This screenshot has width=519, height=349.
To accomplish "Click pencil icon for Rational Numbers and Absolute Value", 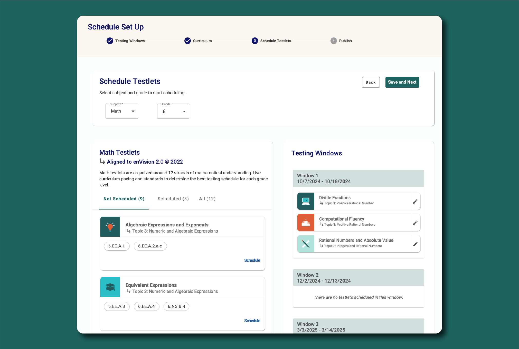I will (x=415, y=244).
